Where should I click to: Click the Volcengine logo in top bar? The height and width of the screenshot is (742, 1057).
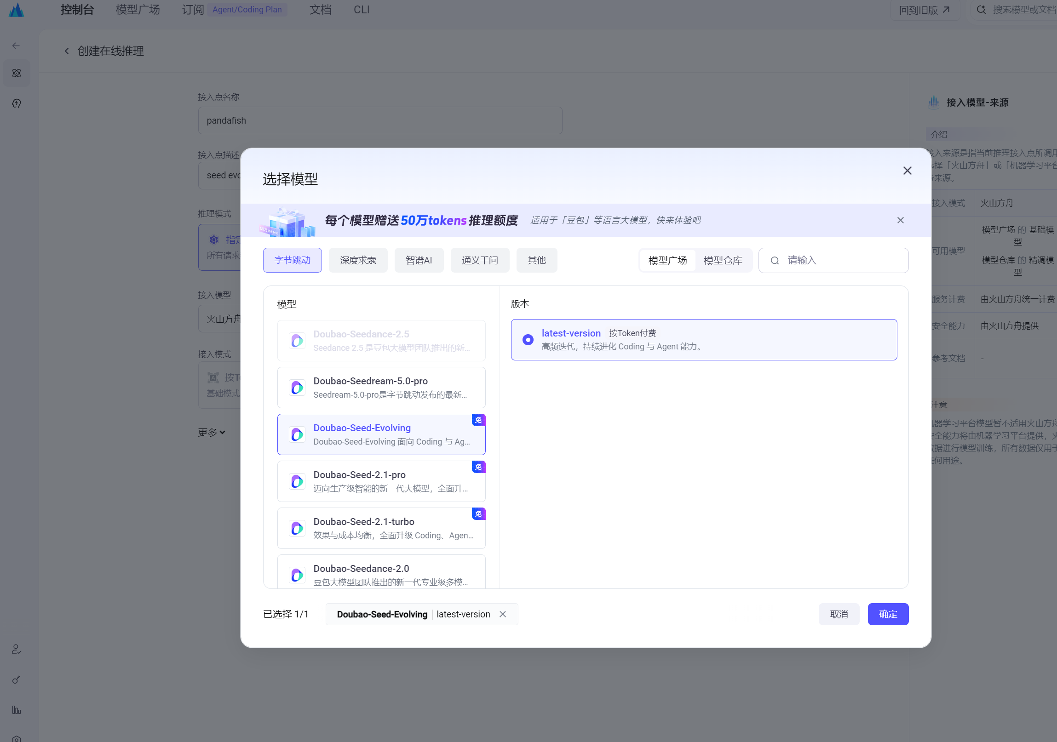(x=16, y=10)
